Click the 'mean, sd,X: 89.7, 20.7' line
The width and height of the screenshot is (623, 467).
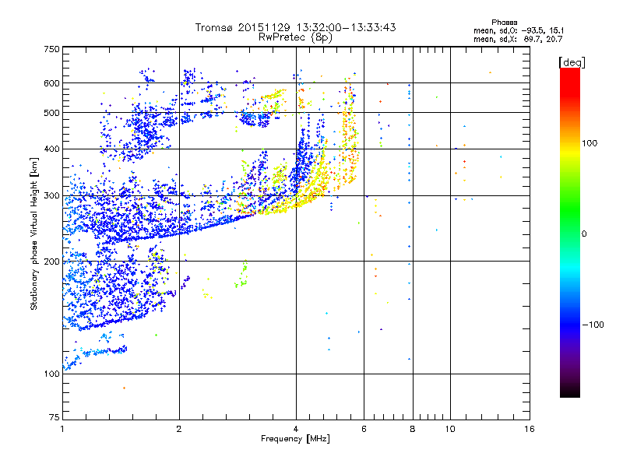[518, 39]
